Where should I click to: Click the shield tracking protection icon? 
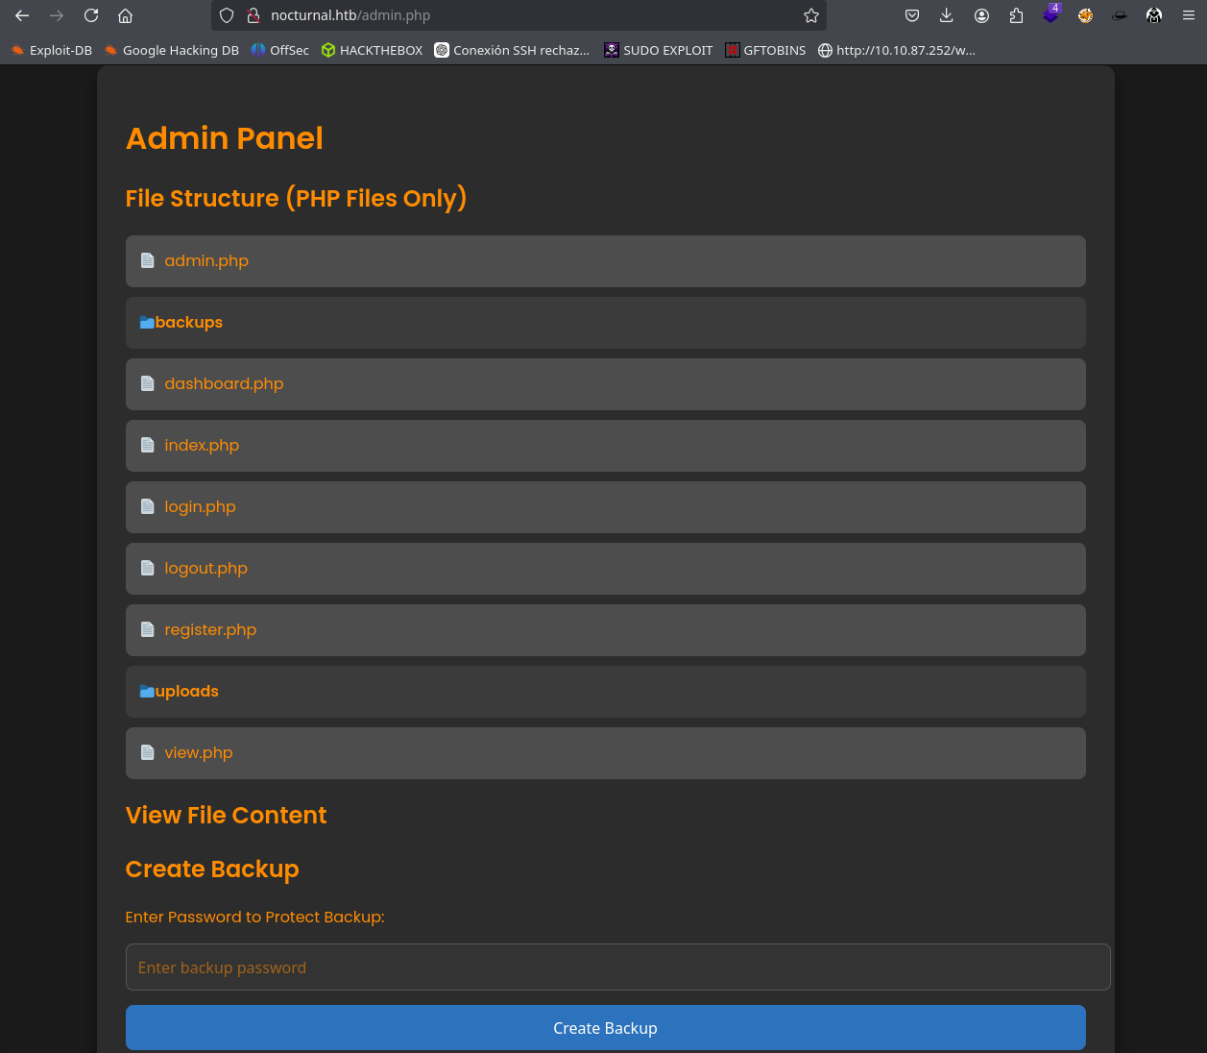[227, 15]
